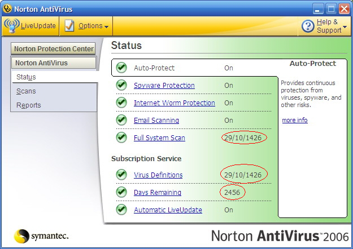353x249 pixels.
Task: Click green checkmark beside Email Scanning
Action: click(121, 121)
